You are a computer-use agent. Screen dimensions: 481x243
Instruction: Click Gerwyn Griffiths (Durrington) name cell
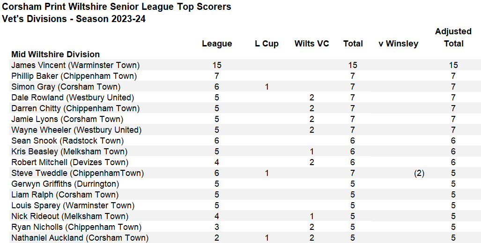pos(65,184)
